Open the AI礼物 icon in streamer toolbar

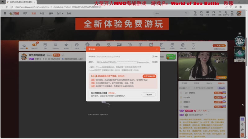pos(77,46)
